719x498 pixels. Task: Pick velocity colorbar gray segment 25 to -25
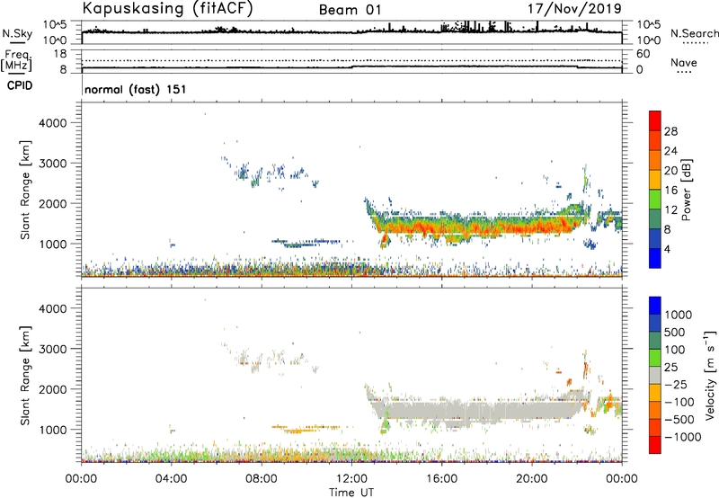click(x=655, y=376)
